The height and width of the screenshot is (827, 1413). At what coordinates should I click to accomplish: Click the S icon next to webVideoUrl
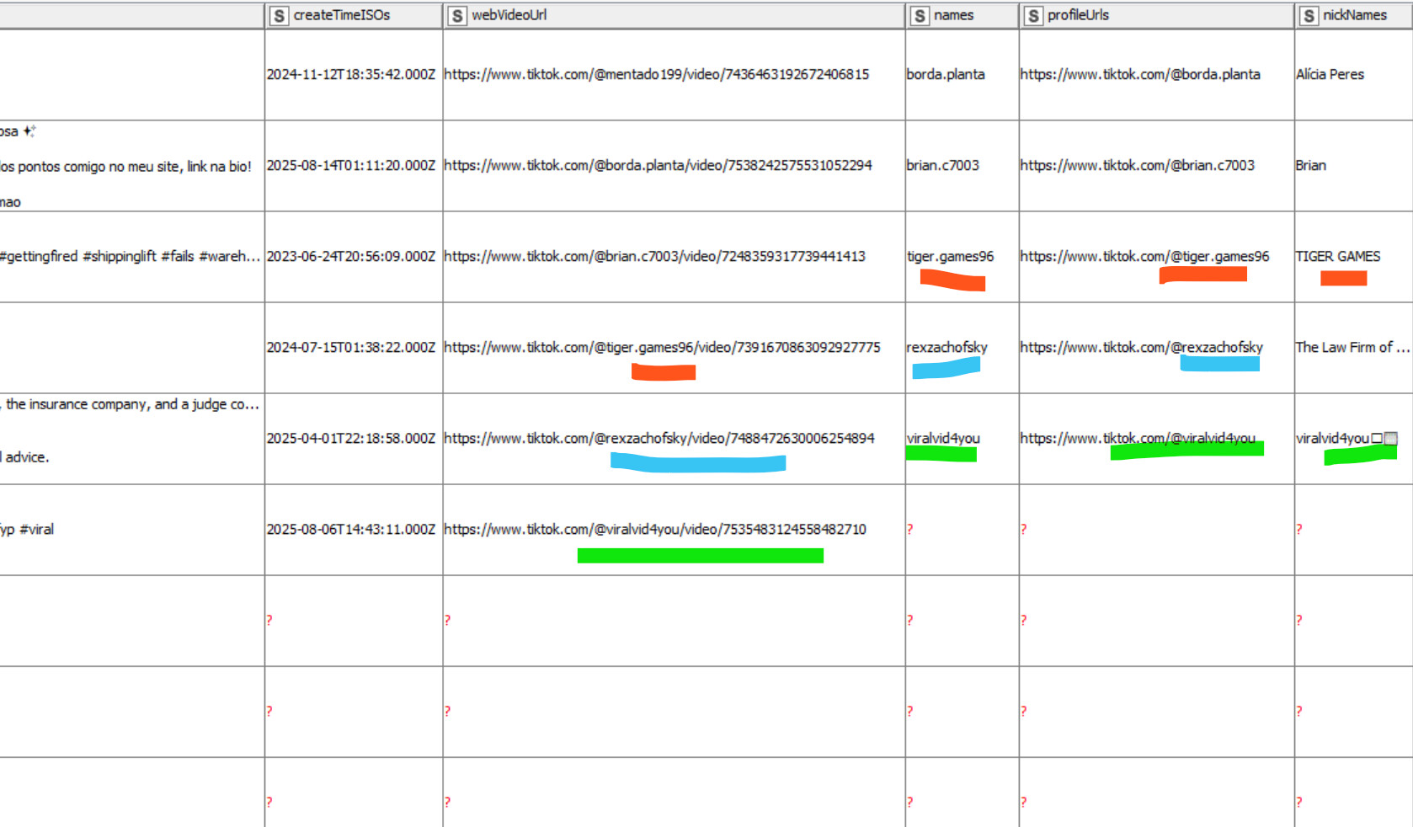(456, 16)
